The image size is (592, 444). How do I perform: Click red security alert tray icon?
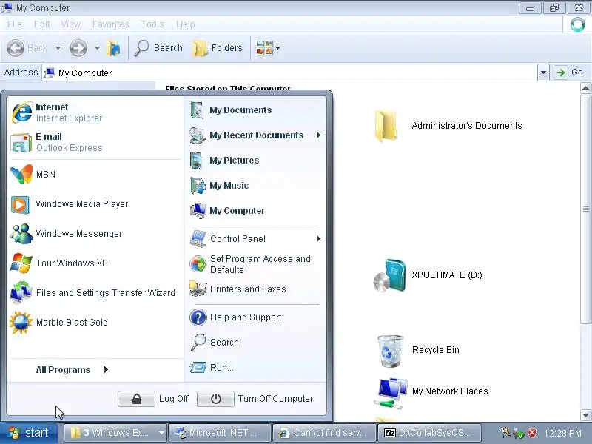click(x=532, y=433)
